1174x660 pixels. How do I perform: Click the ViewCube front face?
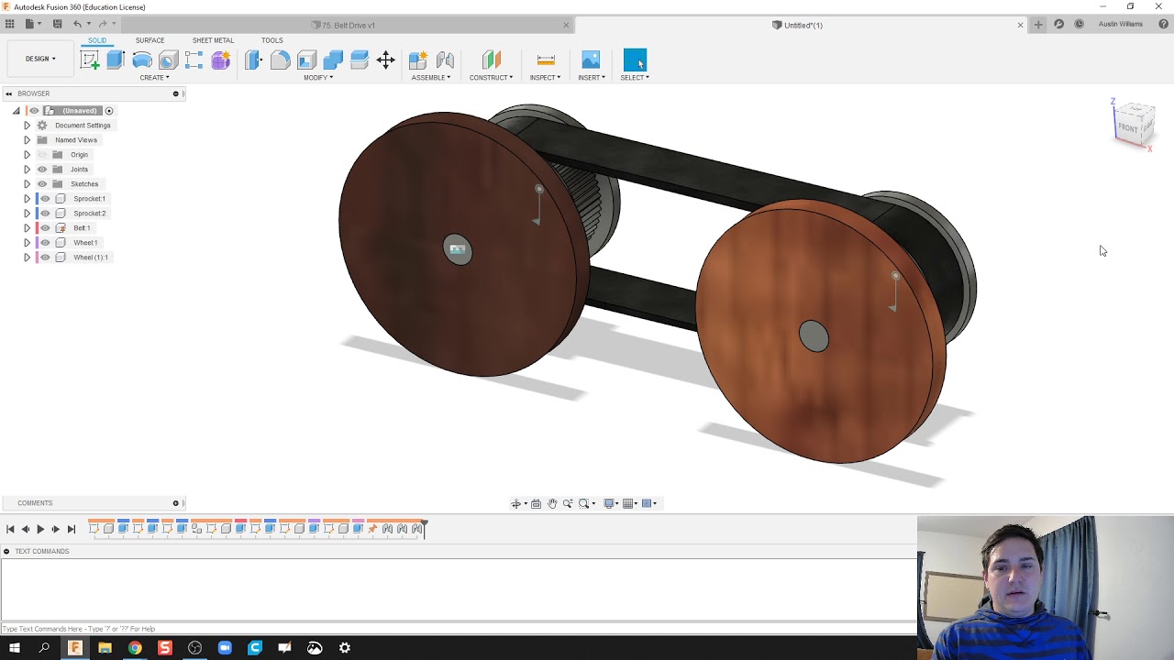tap(1128, 127)
